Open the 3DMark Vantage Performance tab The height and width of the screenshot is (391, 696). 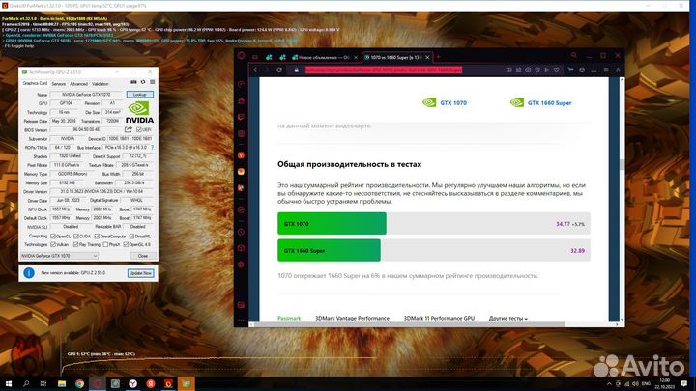[x=355, y=318]
